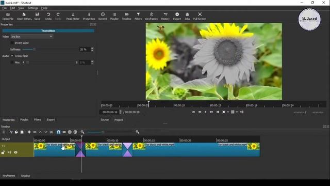Open the timeline hamburger menu
The image size is (330, 186).
4,132
